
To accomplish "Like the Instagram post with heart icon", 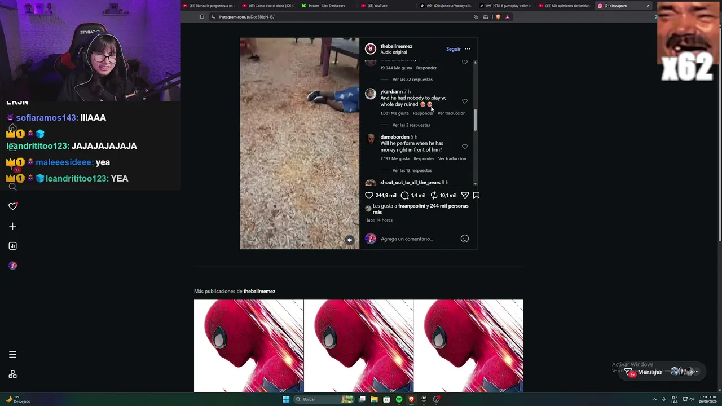I will (369, 195).
